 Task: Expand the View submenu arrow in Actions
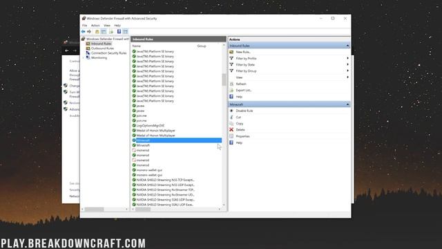pyautogui.click(x=347, y=77)
